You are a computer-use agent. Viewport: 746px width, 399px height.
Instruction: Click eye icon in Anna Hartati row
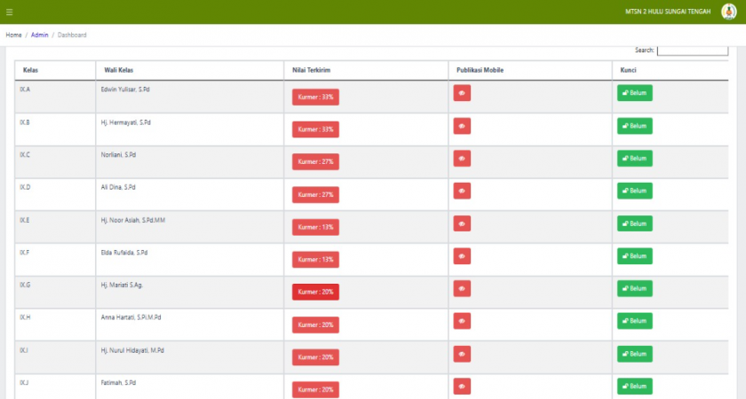[462, 321]
